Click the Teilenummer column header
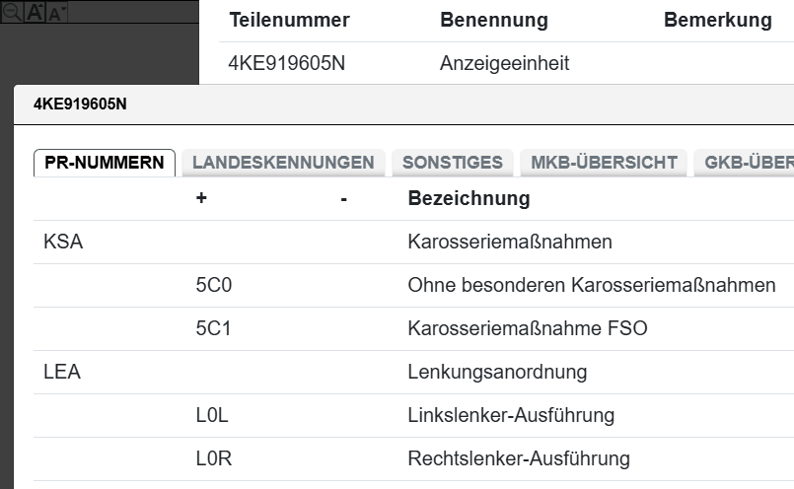Screen dimensions: 794x489 pyautogui.click(x=289, y=21)
